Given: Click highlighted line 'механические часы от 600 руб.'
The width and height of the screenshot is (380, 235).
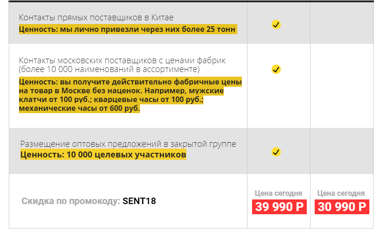Looking at the screenshot, I should 79,109.
